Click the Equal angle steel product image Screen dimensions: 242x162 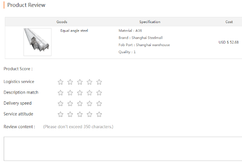[x=38, y=42]
